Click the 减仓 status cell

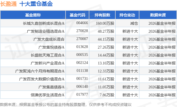[134, 23]
